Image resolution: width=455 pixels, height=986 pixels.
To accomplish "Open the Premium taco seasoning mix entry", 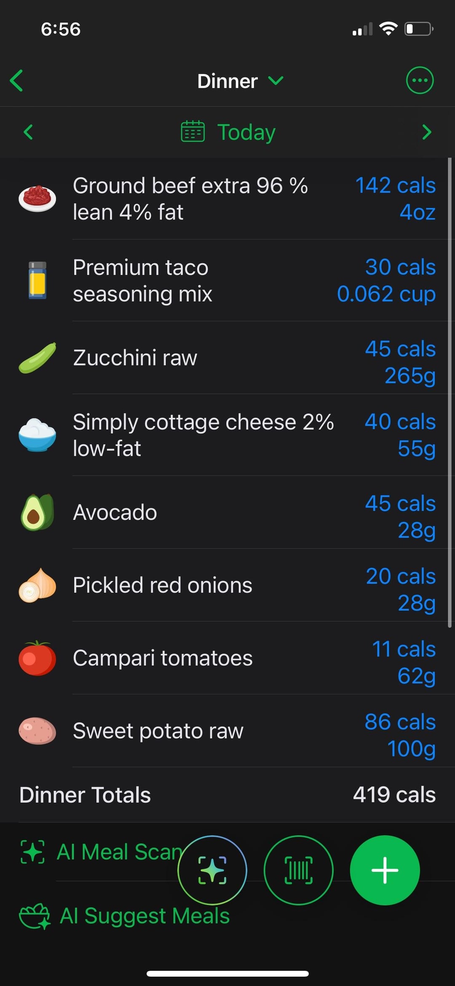I will click(142, 281).
